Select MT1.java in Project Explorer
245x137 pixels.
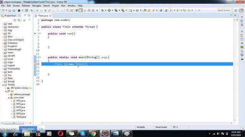coord(21,101)
